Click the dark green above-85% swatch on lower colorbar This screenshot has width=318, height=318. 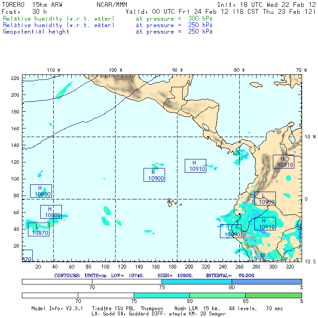coord(274,295)
